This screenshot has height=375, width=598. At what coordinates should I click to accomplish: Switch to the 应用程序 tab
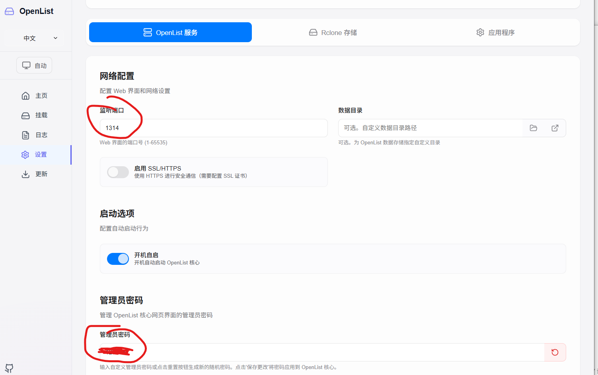click(x=495, y=32)
